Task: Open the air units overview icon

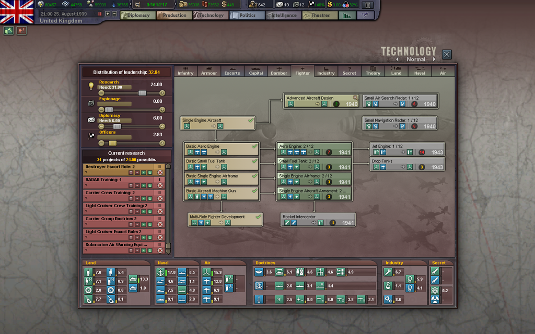Action: coord(365,15)
